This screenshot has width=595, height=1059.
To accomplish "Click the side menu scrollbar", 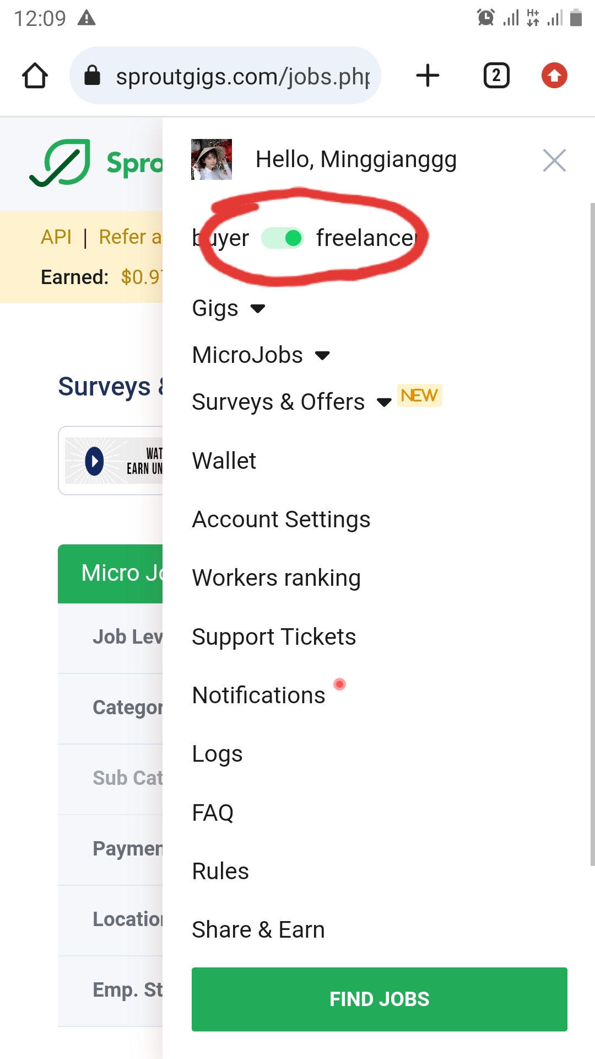I will (592, 534).
